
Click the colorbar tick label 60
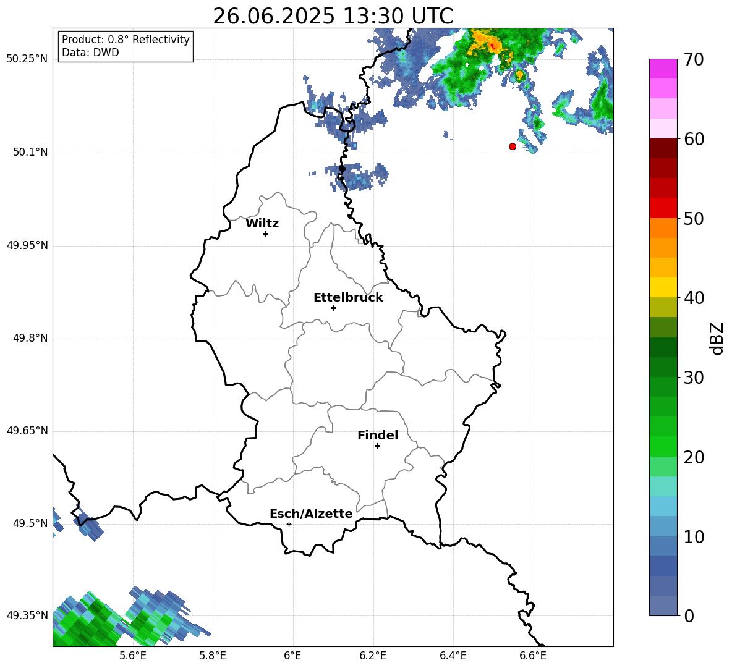(694, 139)
